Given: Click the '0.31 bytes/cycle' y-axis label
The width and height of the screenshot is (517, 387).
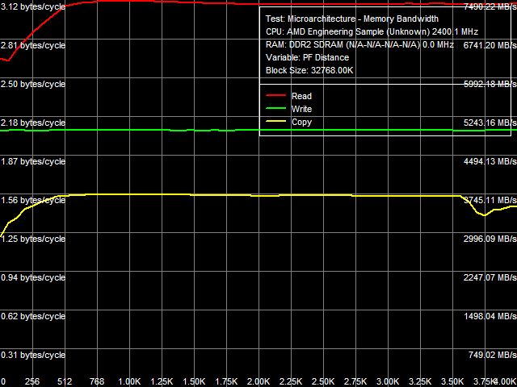Looking at the screenshot, I should click(x=33, y=355).
